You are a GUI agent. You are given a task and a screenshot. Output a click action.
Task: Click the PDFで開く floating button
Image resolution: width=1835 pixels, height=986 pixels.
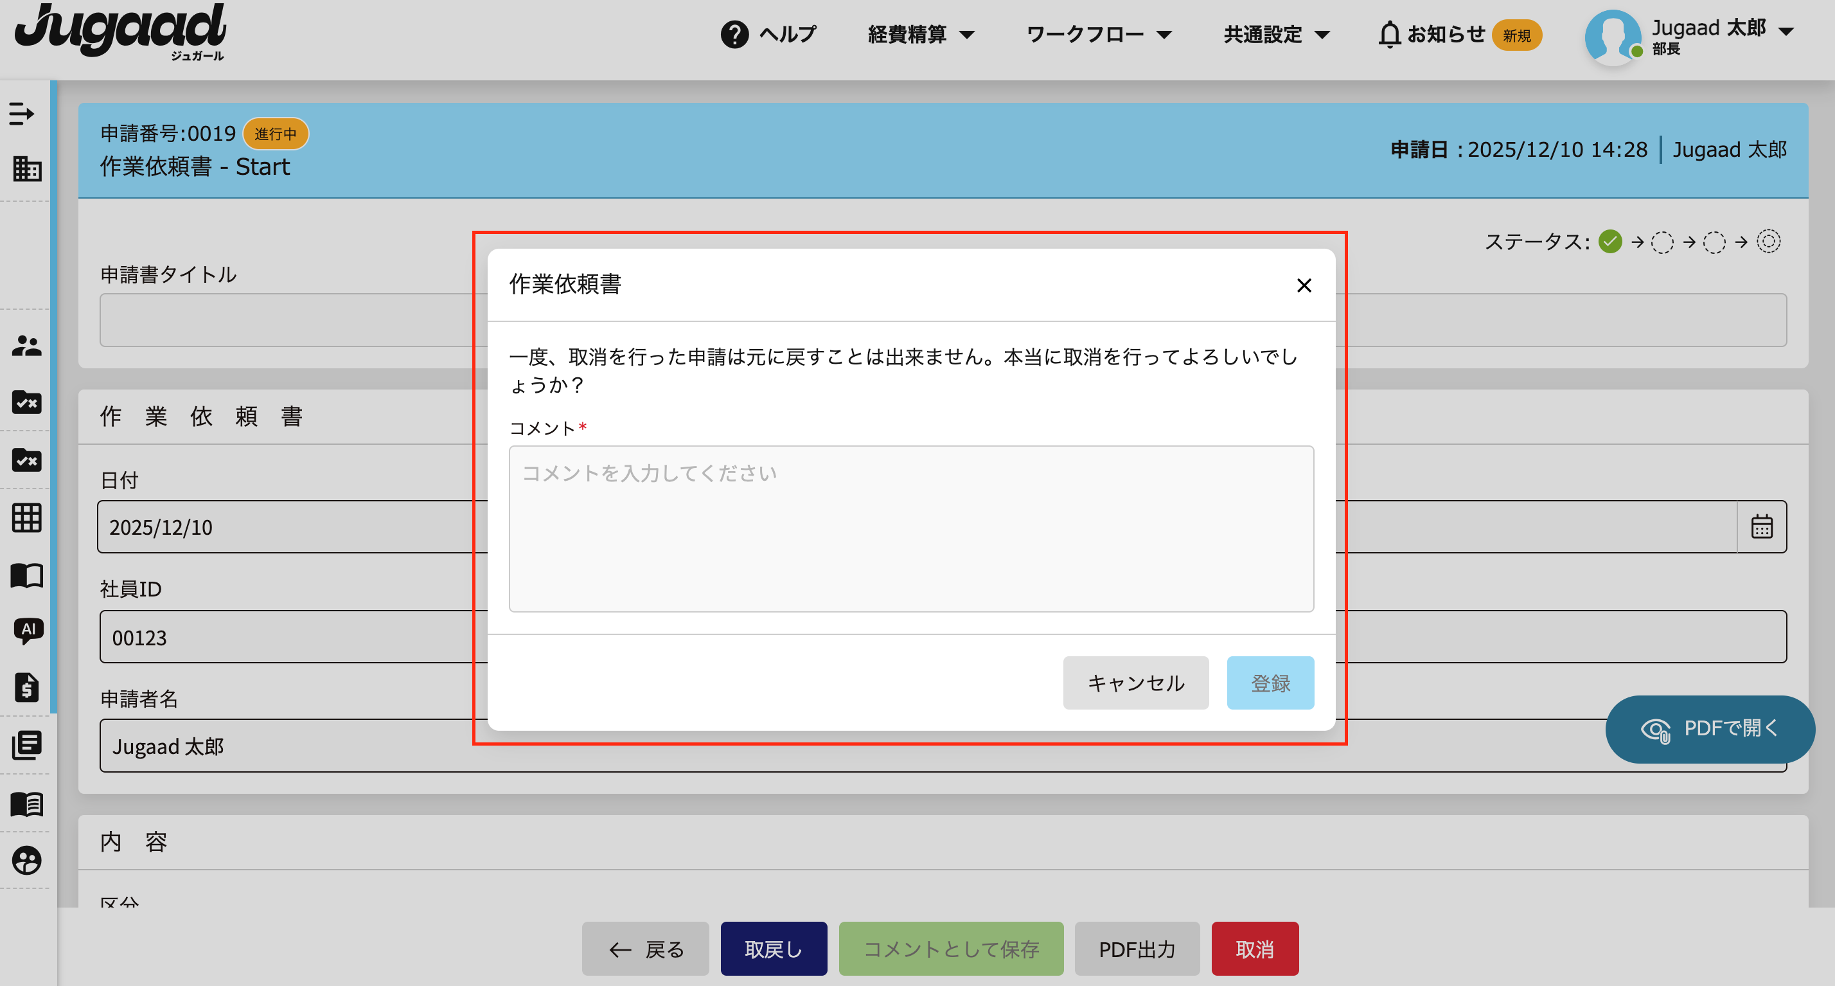1710,729
